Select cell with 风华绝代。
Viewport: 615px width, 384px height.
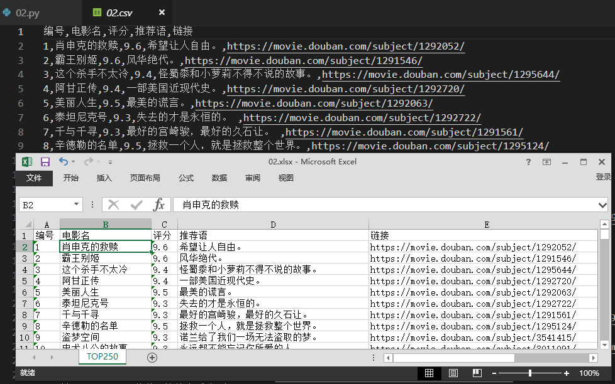pyautogui.click(x=273, y=259)
